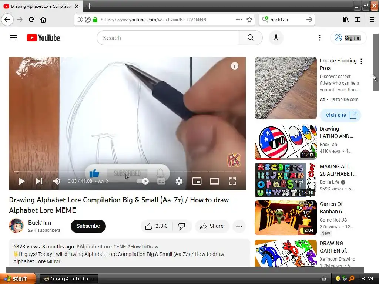Click the Dollie Life channel name
This screenshot has height=284, width=379.
point(329,182)
